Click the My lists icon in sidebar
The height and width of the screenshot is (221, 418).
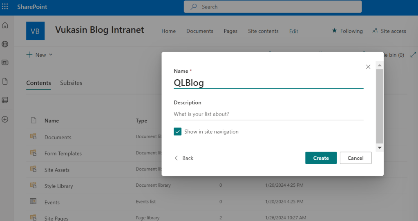tap(5, 100)
